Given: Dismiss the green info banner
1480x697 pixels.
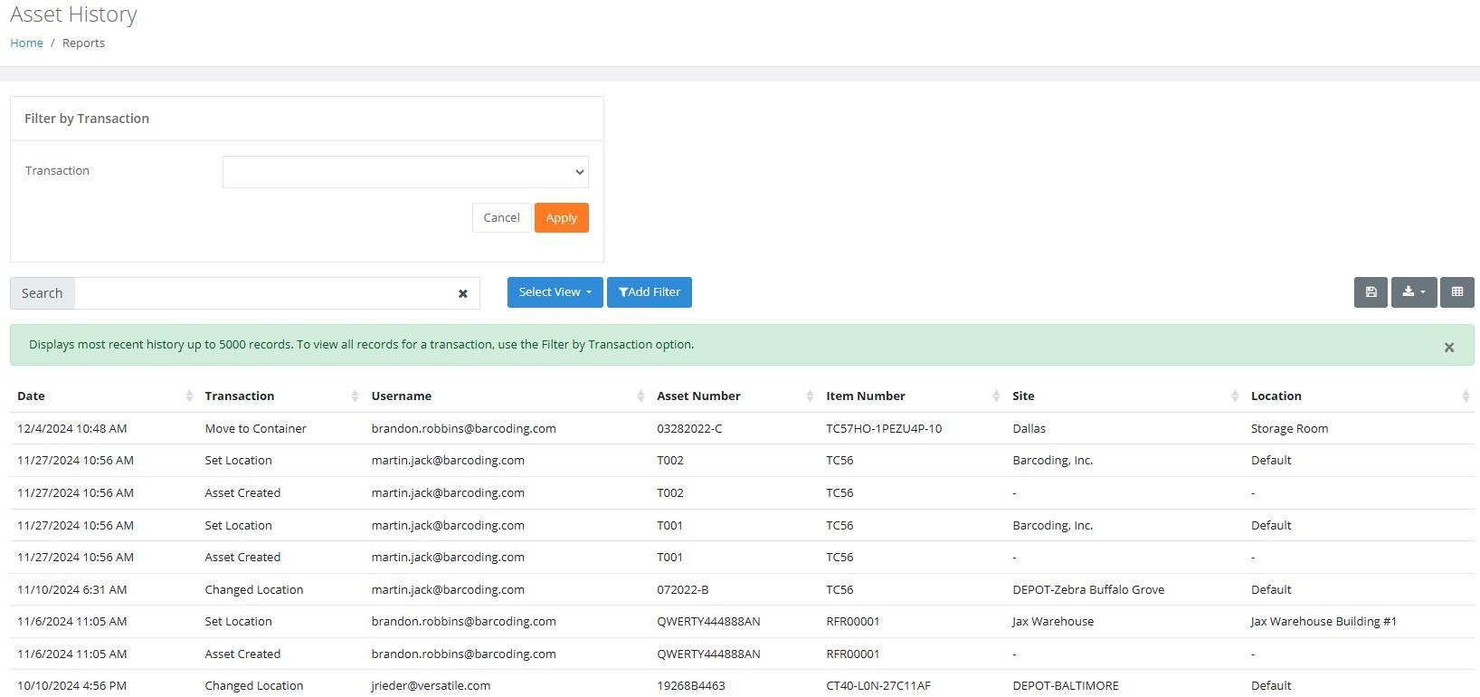Looking at the screenshot, I should tap(1448, 348).
